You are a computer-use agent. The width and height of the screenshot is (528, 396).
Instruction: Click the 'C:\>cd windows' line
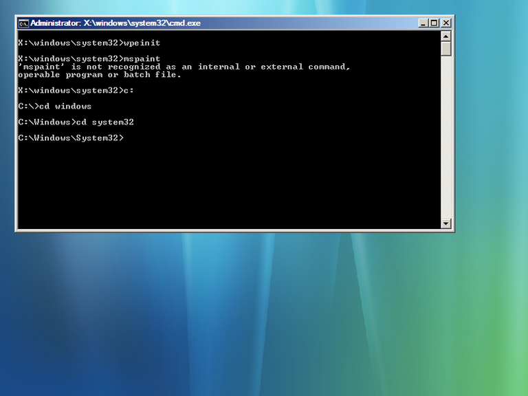pyautogui.click(x=55, y=107)
